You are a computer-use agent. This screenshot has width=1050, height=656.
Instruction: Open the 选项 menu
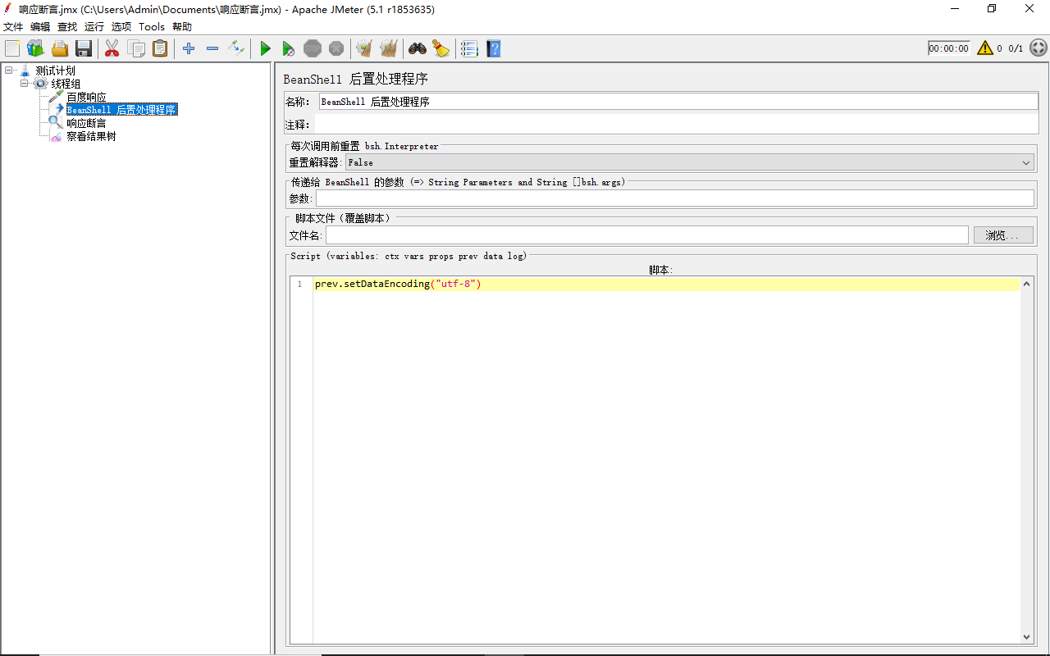121,27
